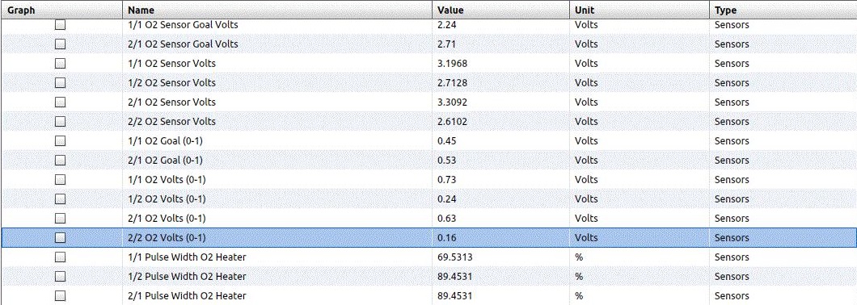Click the 2/2 O2 Sensor Volts name
Image resolution: width=857 pixels, height=305 pixels.
pyautogui.click(x=171, y=122)
